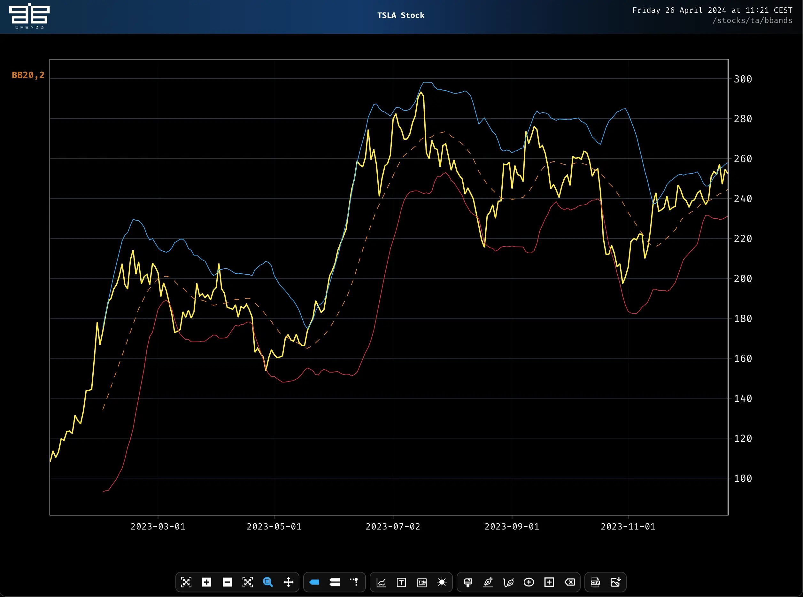Download chart data as CSV
Image resolution: width=803 pixels, height=597 pixels.
(595, 582)
